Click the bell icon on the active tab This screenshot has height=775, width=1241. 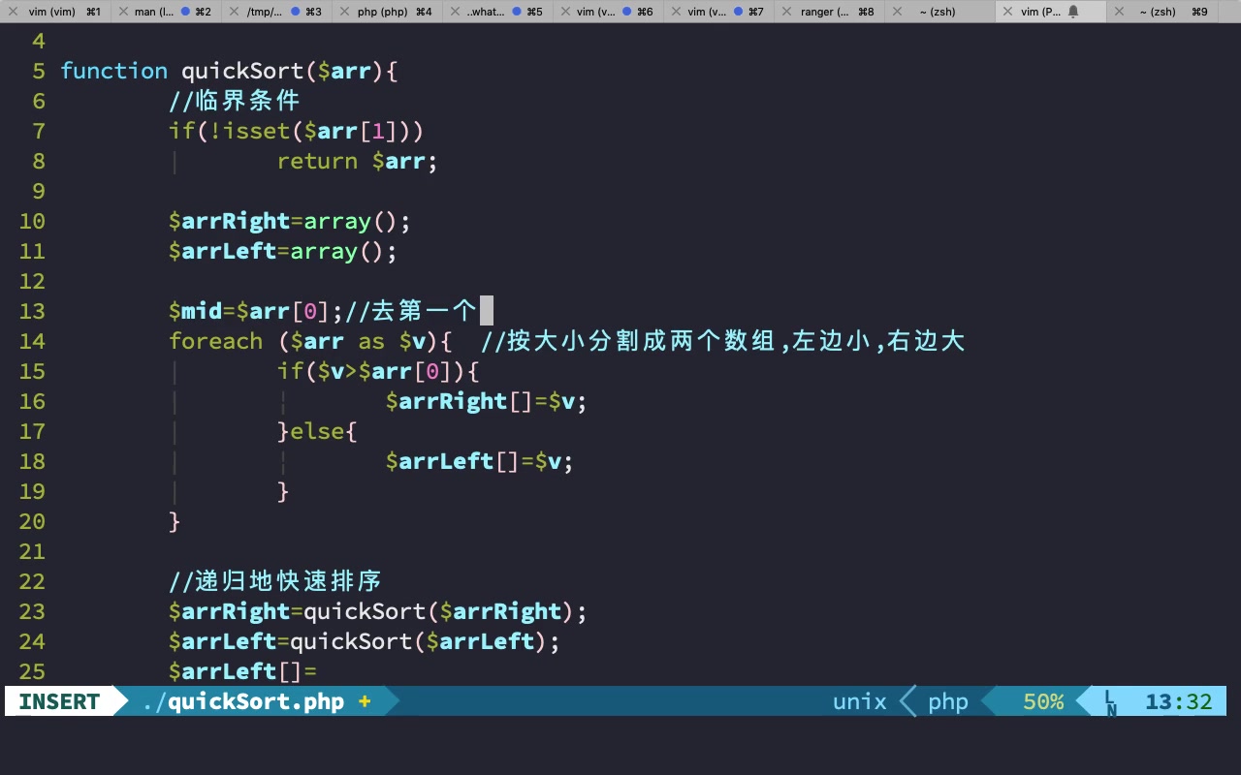[1073, 12]
